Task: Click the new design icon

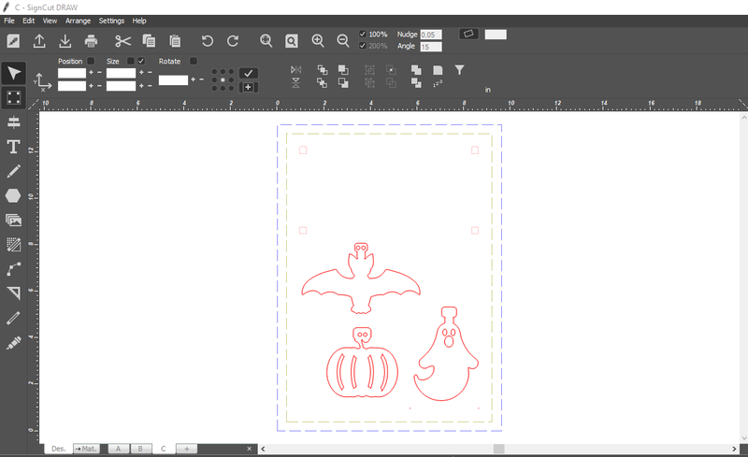Action: [13, 41]
